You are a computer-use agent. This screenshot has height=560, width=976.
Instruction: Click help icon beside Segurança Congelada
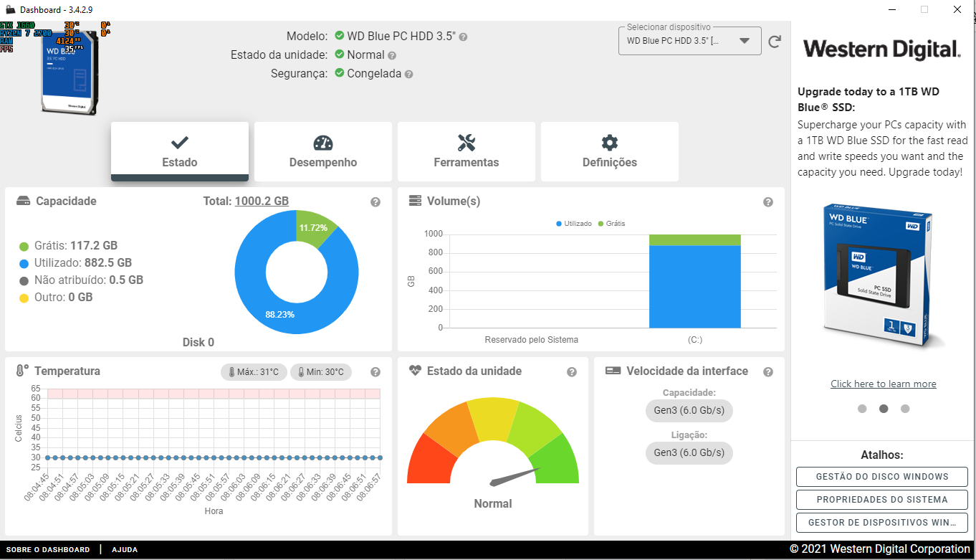click(x=408, y=74)
